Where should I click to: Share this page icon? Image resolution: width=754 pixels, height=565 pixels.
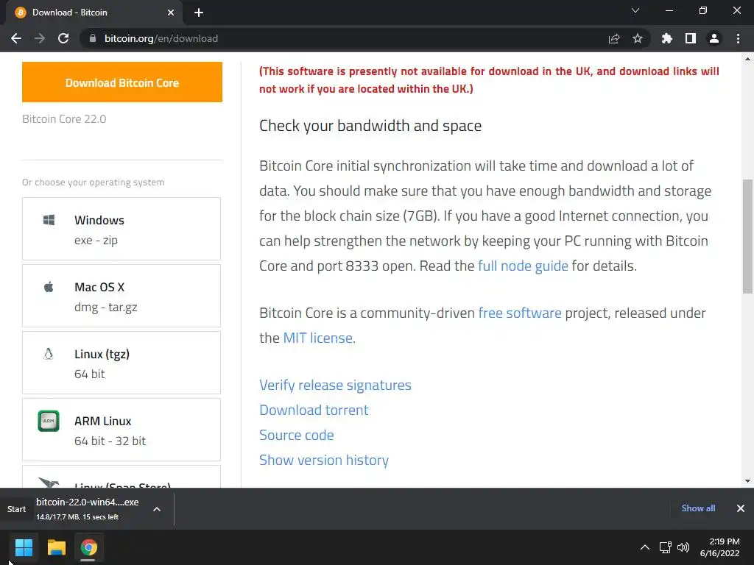tap(614, 38)
